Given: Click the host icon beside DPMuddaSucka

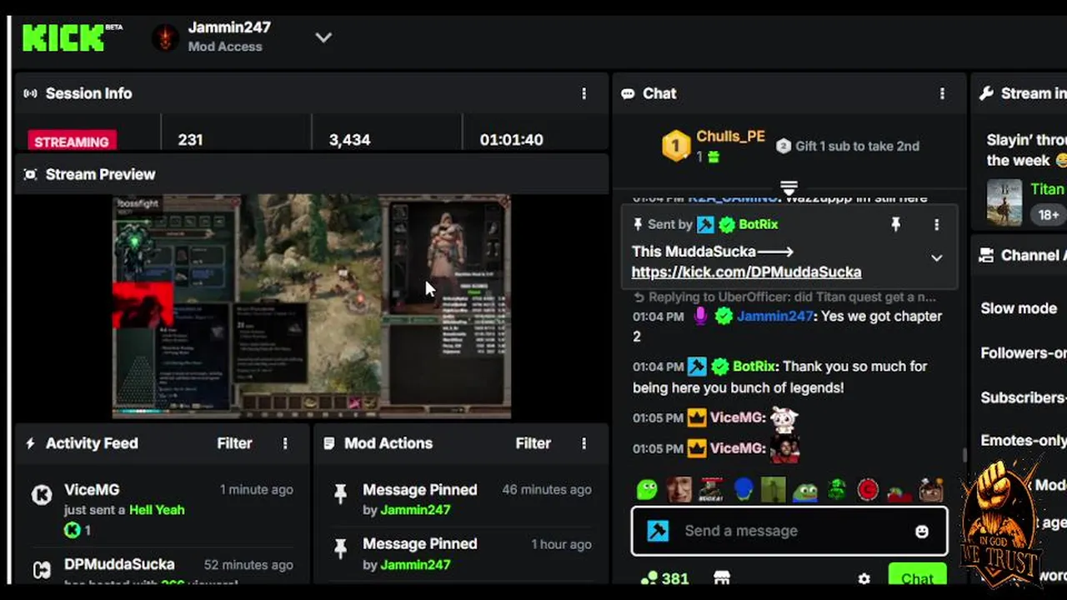Looking at the screenshot, I should click(42, 571).
